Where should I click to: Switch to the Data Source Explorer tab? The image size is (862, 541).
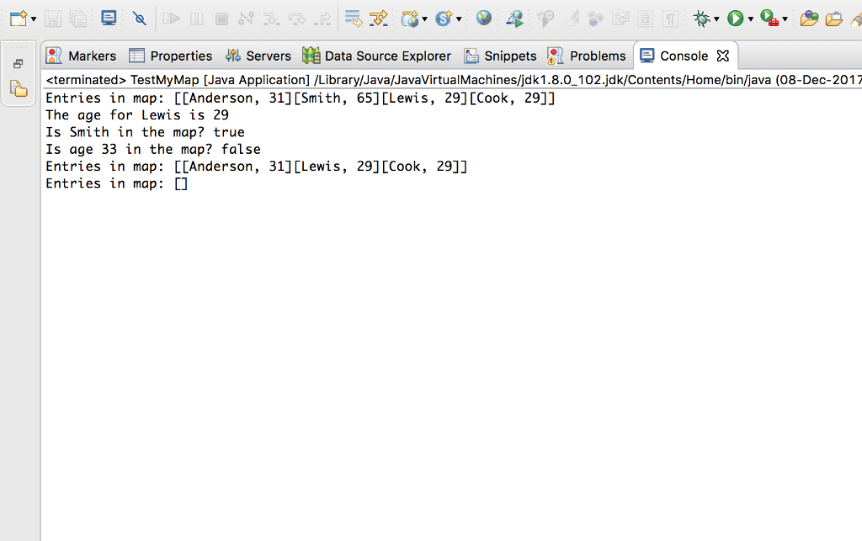376,56
